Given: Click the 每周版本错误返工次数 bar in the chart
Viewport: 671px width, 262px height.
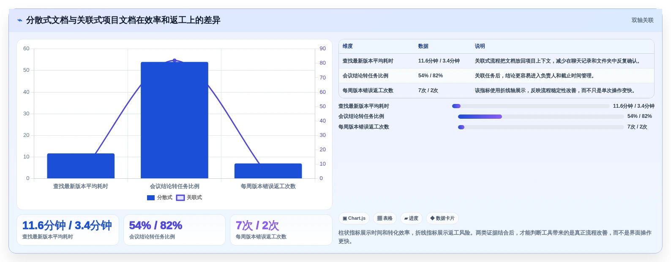Looking at the screenshot, I should click(268, 171).
